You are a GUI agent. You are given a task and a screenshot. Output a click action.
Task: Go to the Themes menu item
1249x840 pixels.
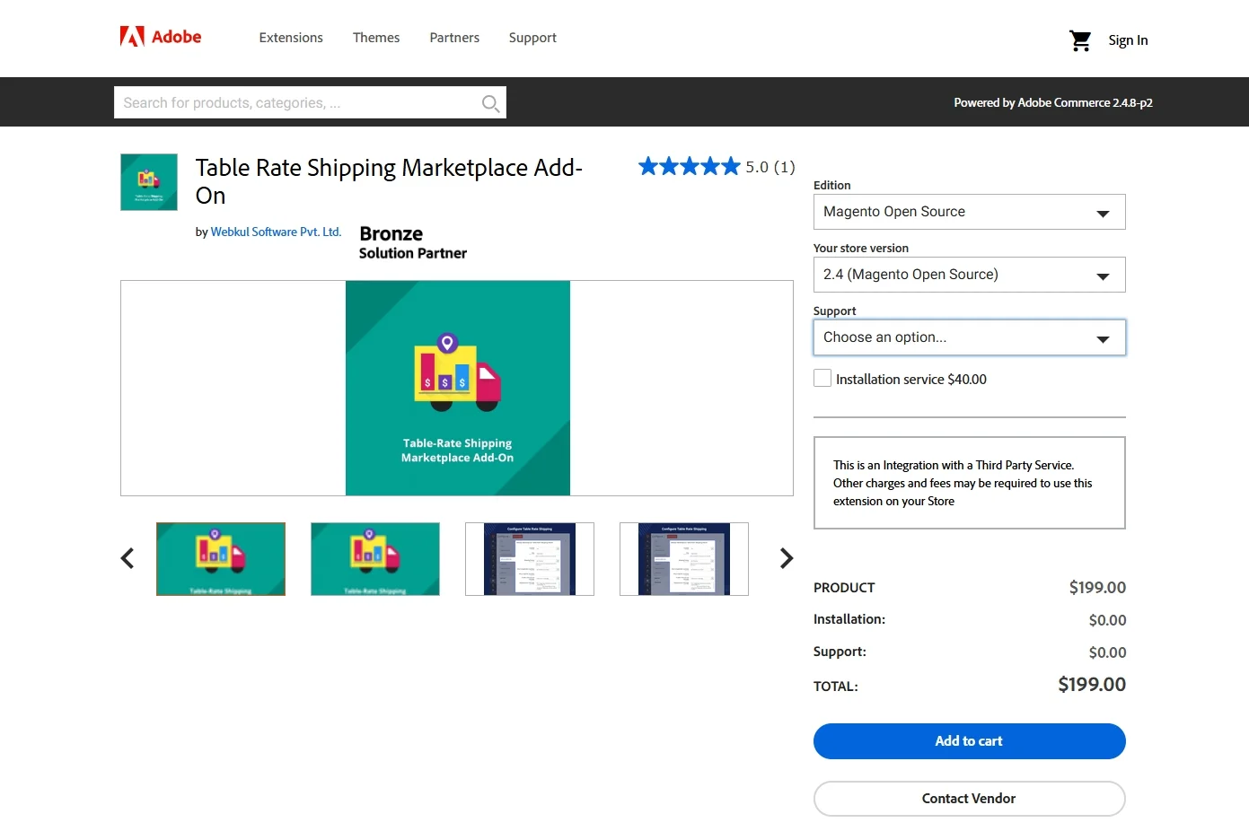point(376,38)
